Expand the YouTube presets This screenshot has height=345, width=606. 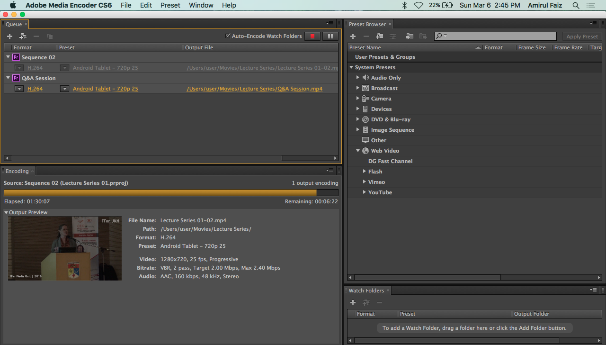(x=364, y=192)
